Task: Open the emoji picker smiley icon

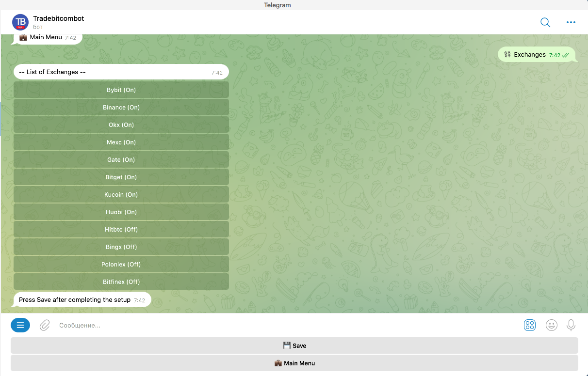Action: [552, 325]
